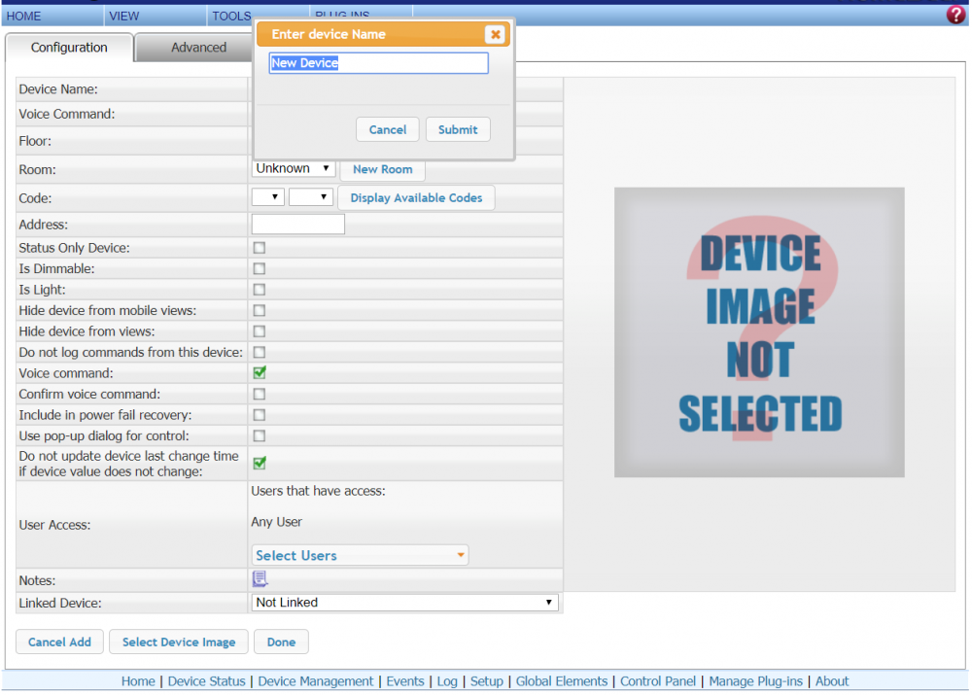This screenshot has height=695, width=972.
Task: Click the red help question mark icon
Action: [x=955, y=15]
